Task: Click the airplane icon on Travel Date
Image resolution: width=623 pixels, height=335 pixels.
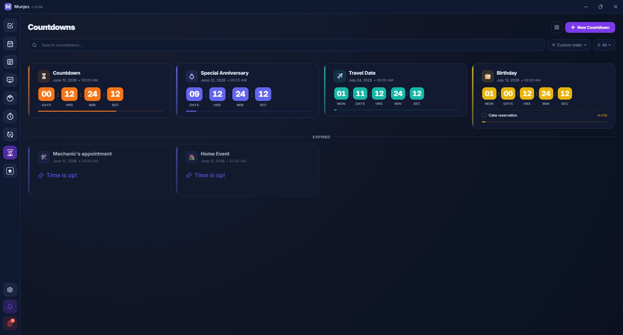Action: (340, 76)
